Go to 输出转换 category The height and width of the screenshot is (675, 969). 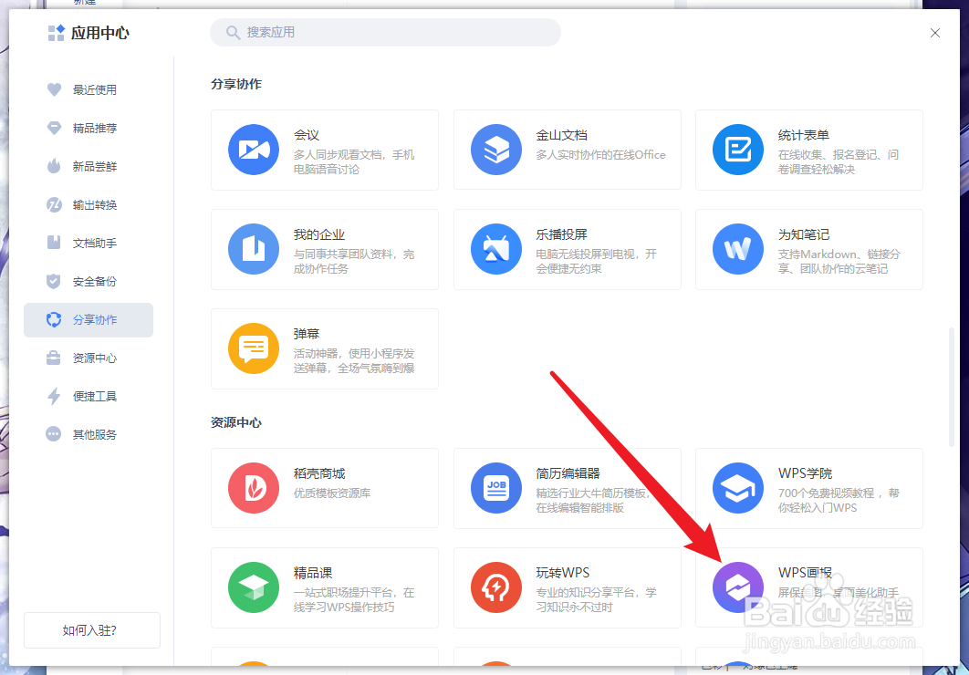[x=89, y=204]
